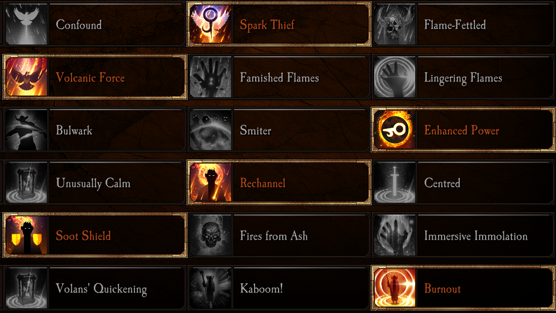Select the Centred sword icon

[395, 182]
